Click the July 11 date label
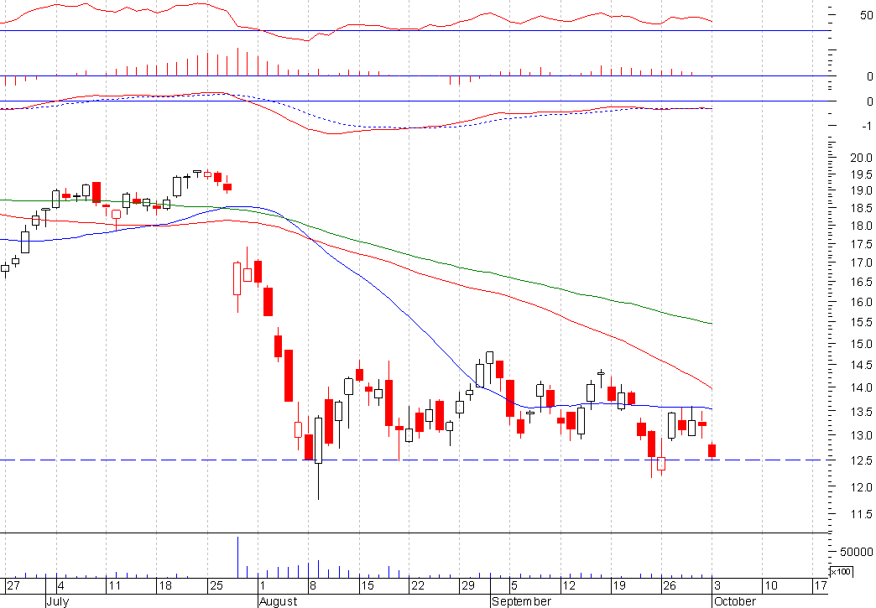876x608 pixels. (114, 585)
